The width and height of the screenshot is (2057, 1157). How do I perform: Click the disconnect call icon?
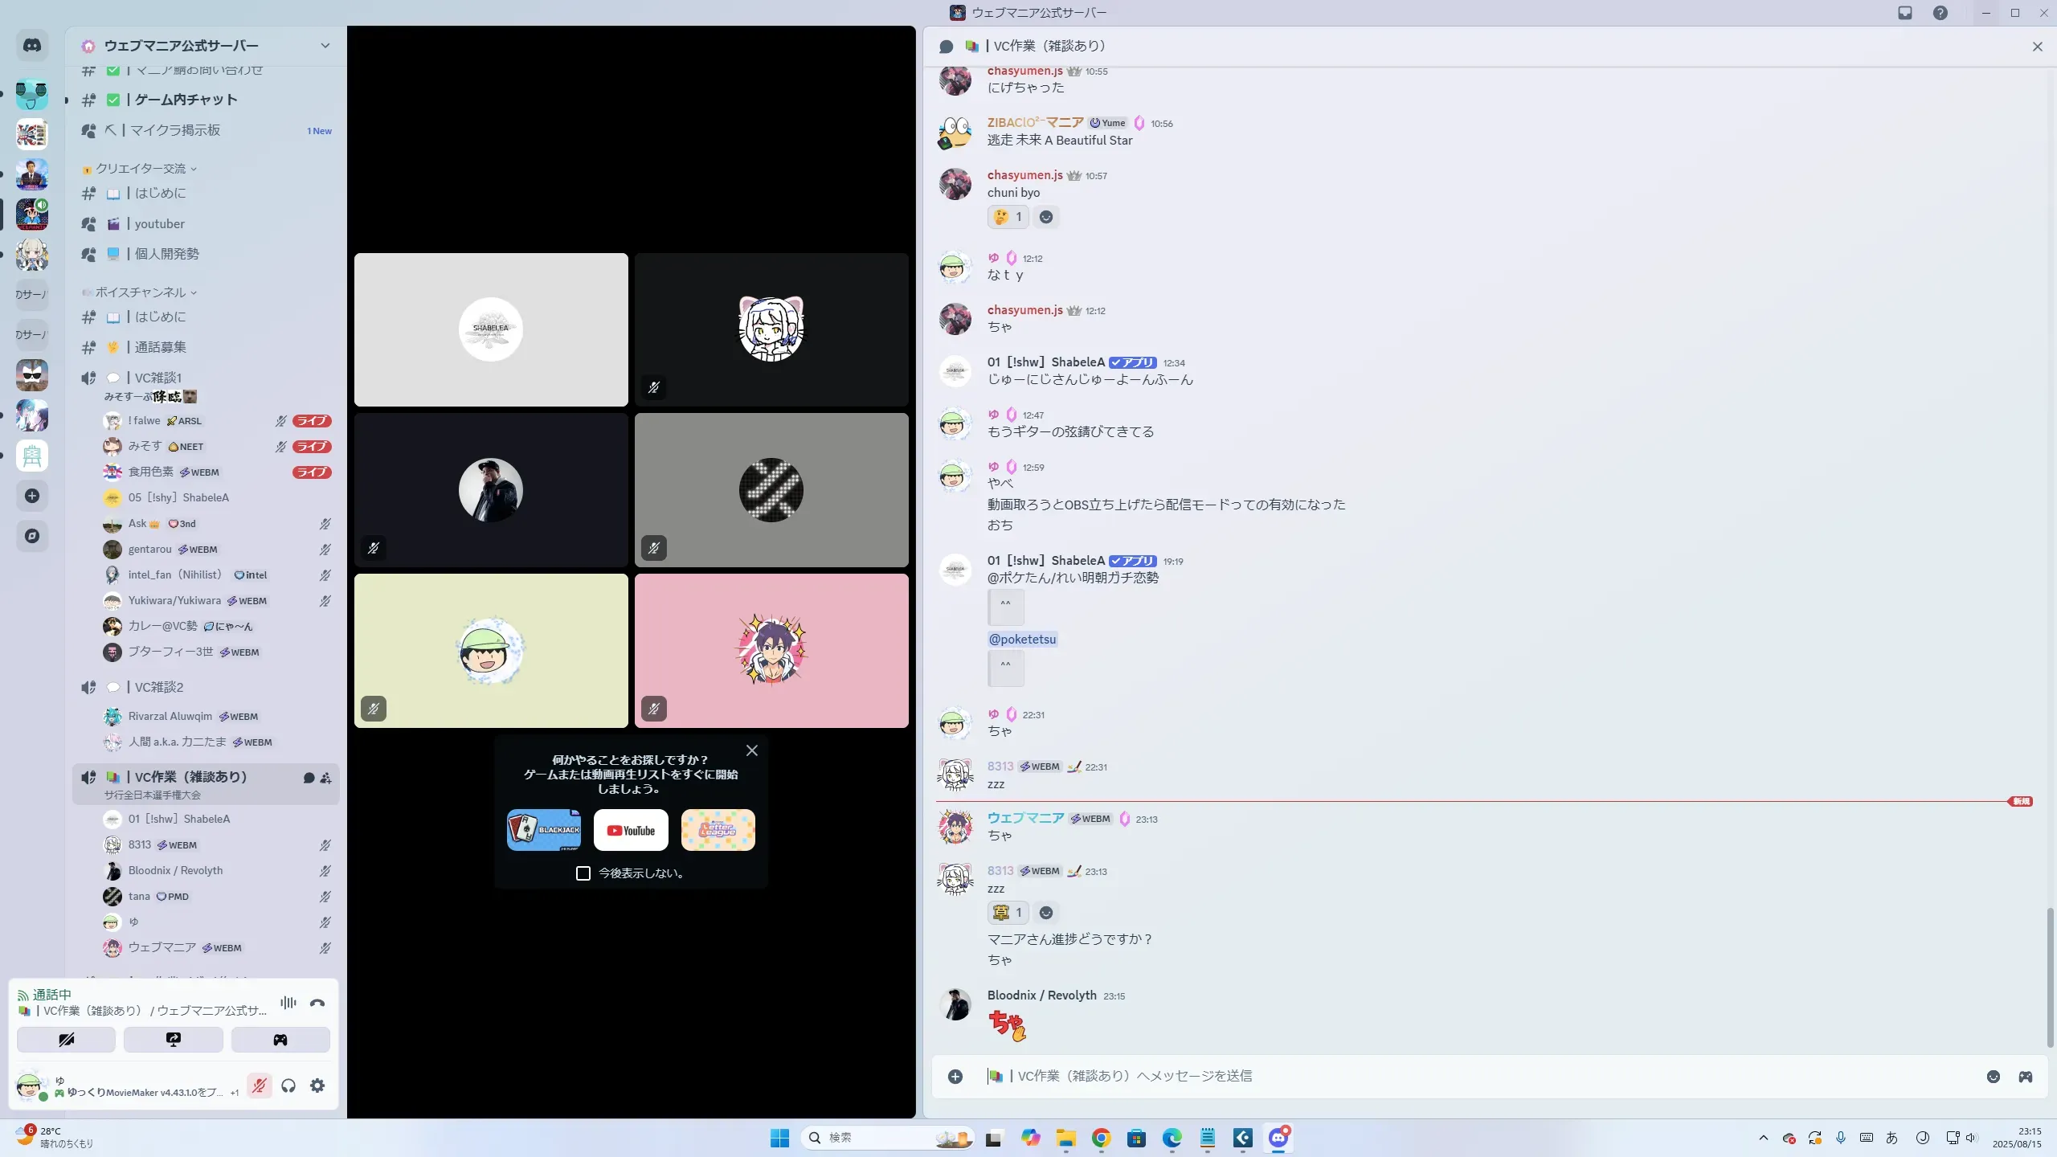(317, 1003)
